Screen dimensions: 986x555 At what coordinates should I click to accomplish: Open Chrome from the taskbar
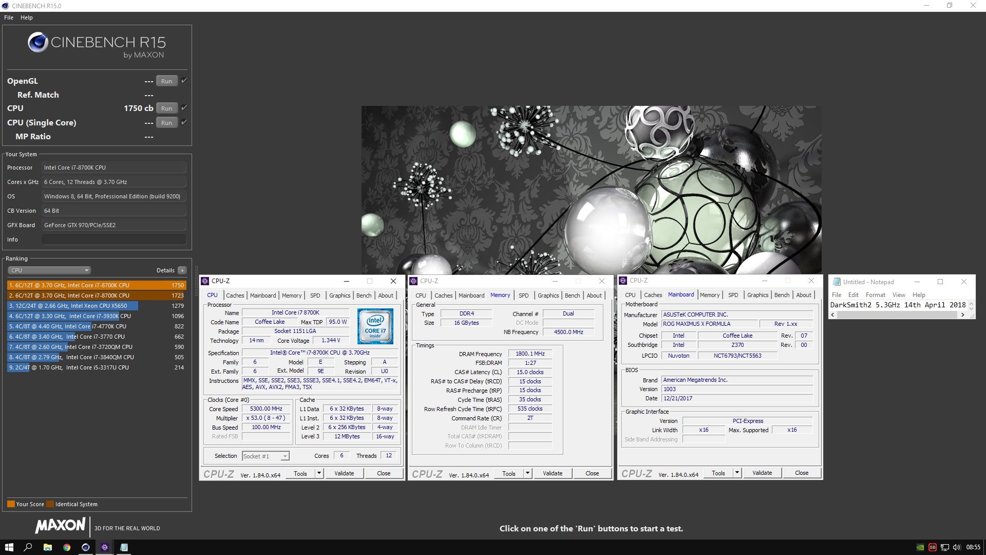(67, 547)
